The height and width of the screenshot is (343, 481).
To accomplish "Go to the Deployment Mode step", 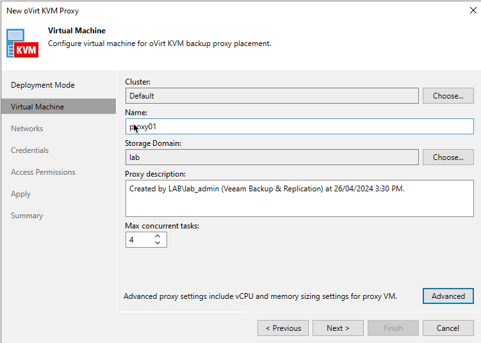I will pyautogui.click(x=43, y=85).
